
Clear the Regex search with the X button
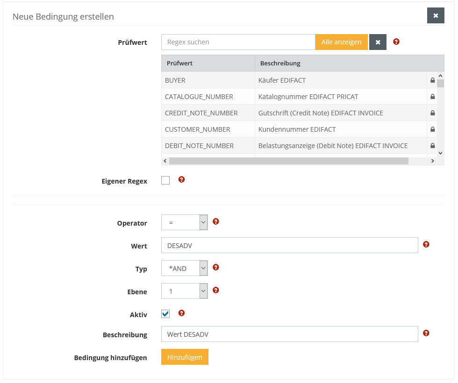tap(378, 42)
